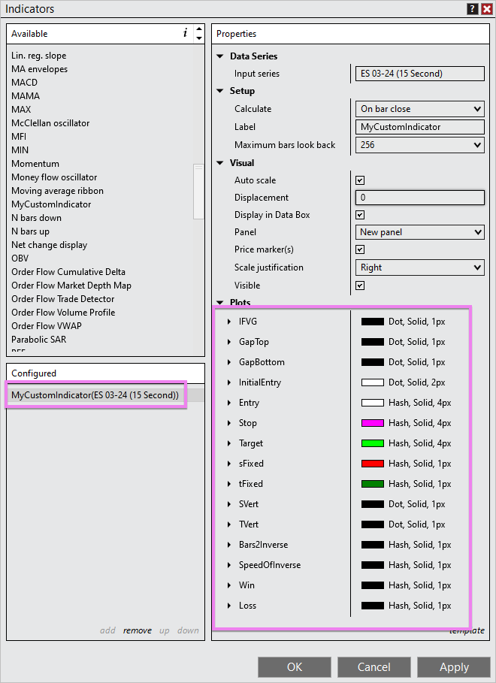
Task: Click the red sFixed color swatch
Action: click(373, 464)
